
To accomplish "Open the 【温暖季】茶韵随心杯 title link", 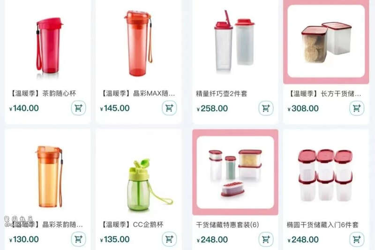I will click(43, 93).
